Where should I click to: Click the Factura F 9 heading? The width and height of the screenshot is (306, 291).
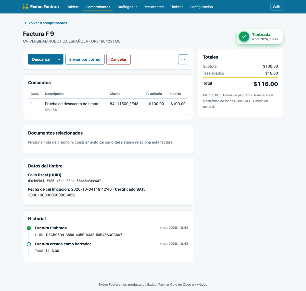tap(39, 34)
